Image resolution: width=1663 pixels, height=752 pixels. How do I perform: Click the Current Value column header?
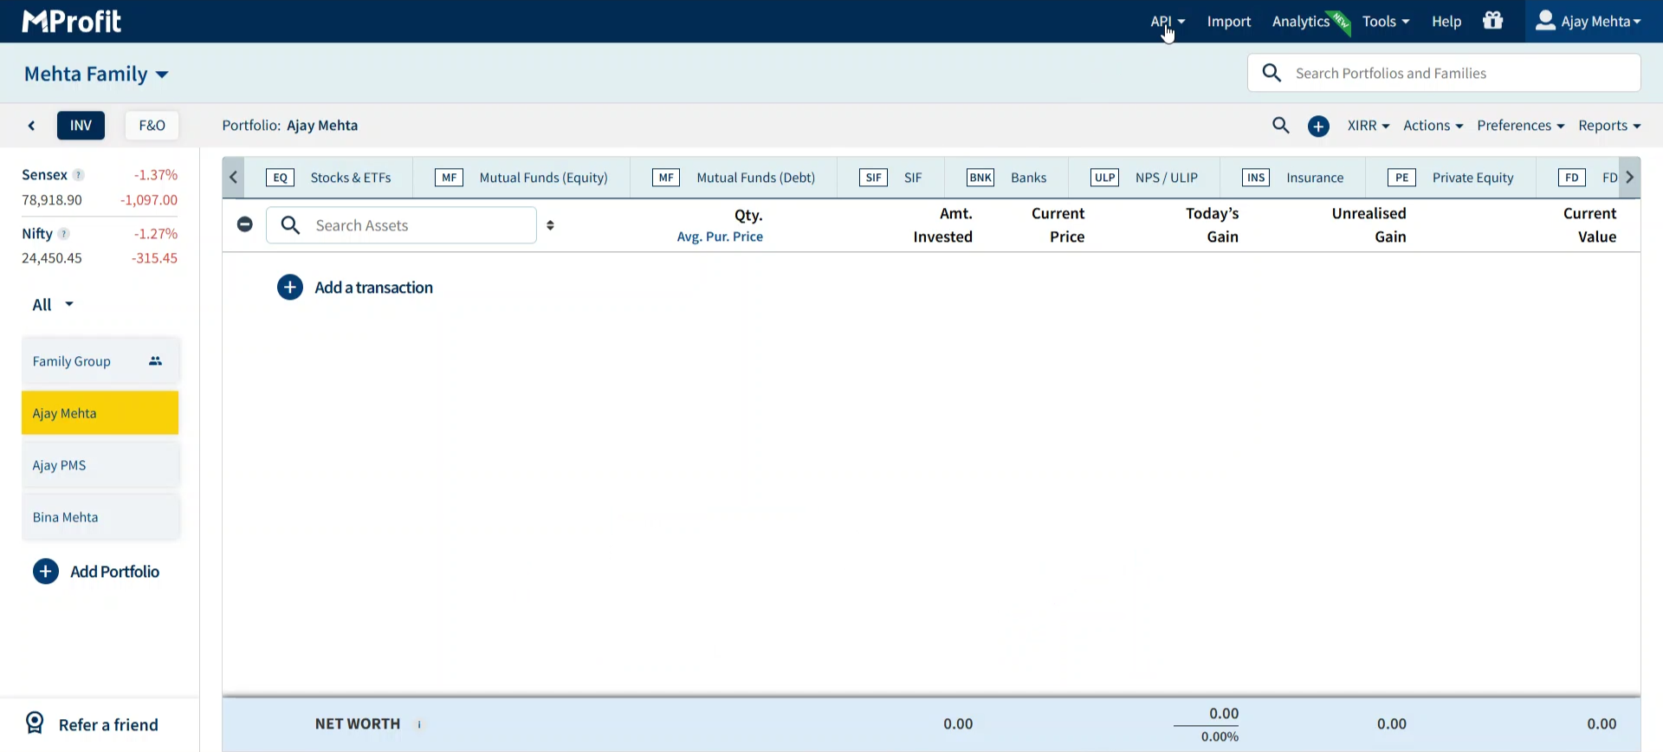[x=1590, y=225]
